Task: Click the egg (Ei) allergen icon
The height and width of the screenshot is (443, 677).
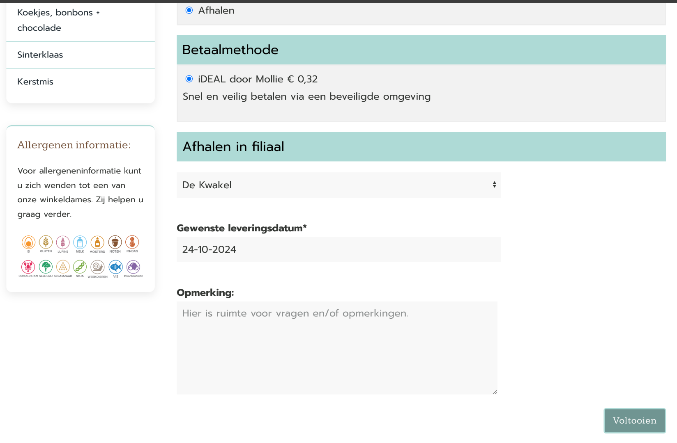Action: tap(28, 242)
